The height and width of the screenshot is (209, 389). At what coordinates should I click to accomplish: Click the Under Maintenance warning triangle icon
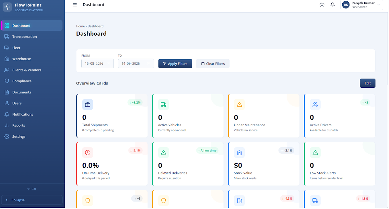[x=239, y=104]
